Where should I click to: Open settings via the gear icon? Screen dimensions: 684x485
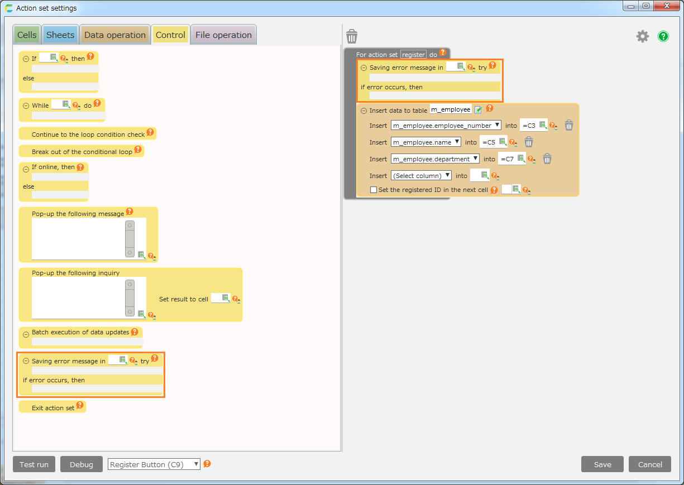click(643, 36)
